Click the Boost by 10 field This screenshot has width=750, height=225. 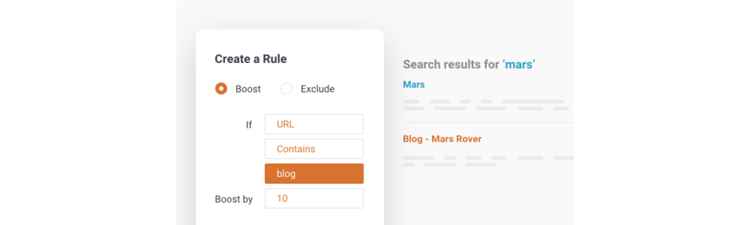[314, 199]
